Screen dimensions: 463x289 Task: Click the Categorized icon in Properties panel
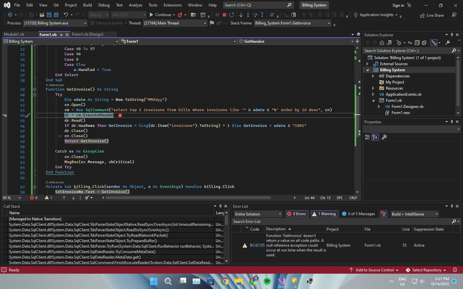pyautogui.click(x=368, y=137)
